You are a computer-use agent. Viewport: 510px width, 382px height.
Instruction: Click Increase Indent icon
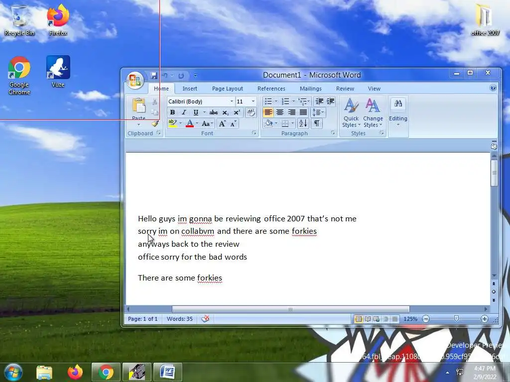(x=331, y=101)
